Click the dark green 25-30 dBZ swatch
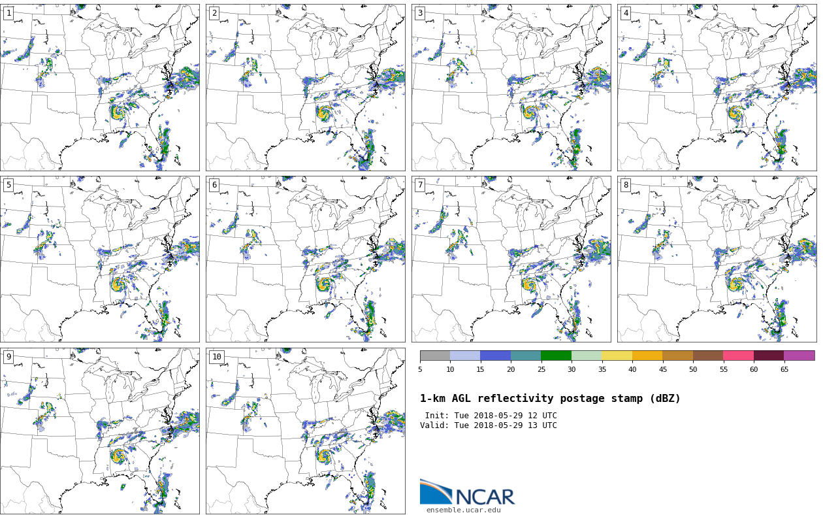This screenshot has height=515, width=823. [x=557, y=356]
